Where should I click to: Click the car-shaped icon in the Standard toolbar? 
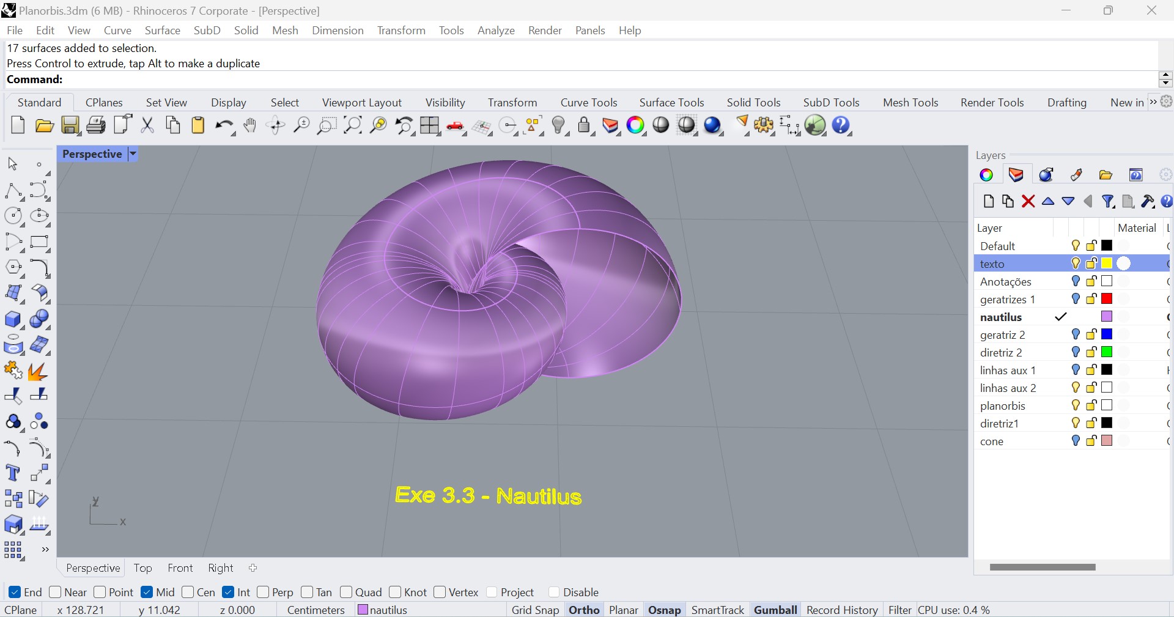coord(456,126)
